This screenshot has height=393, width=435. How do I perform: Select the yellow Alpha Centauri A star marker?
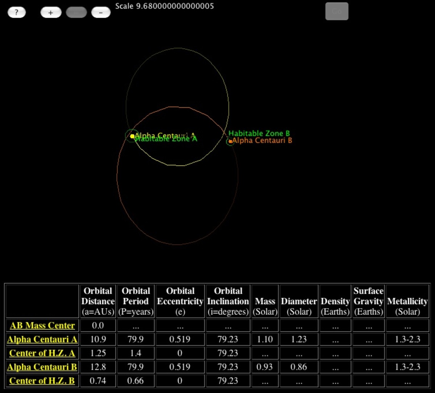pos(133,136)
